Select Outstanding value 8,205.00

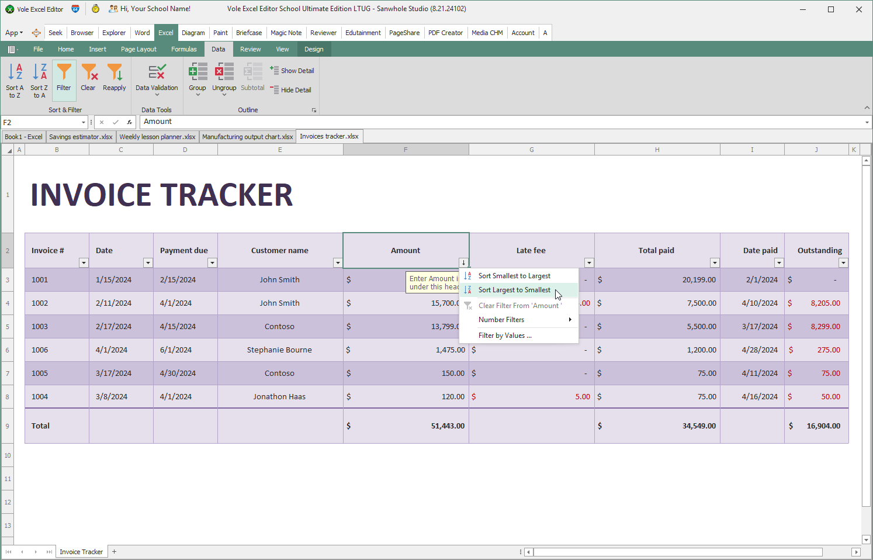pyautogui.click(x=816, y=303)
